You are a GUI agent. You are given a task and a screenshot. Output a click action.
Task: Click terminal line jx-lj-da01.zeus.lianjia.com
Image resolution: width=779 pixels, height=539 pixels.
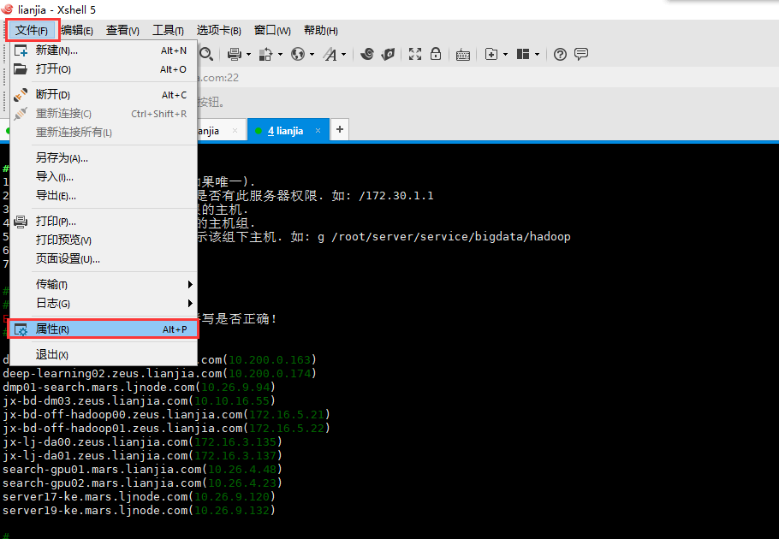tap(142, 456)
